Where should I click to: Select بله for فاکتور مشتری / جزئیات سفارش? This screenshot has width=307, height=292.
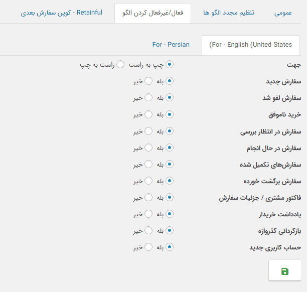(170, 197)
